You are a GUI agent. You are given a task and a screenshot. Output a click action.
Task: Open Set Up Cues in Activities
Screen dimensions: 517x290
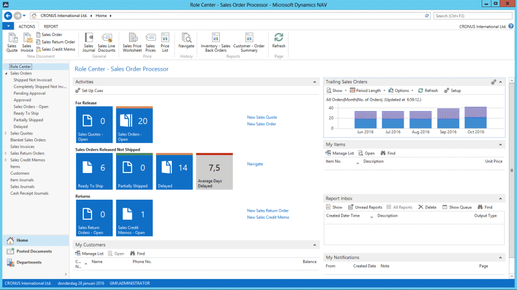pos(89,91)
